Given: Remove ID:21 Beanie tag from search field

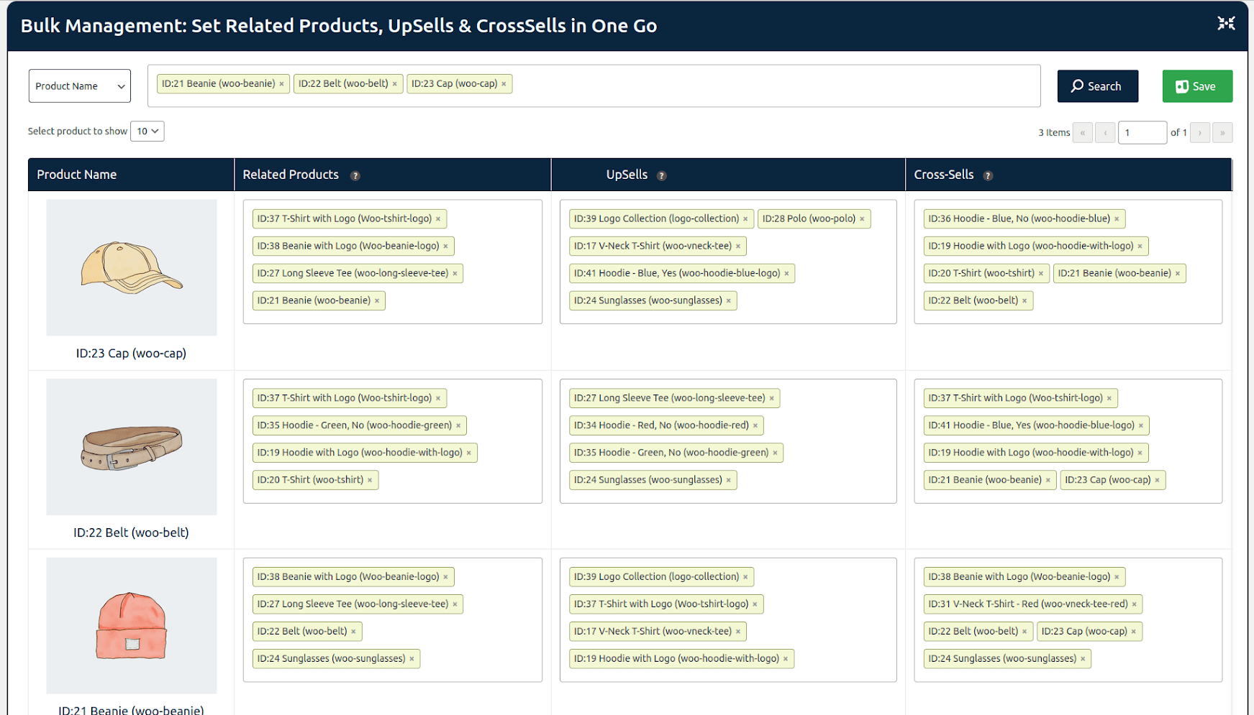Looking at the screenshot, I should point(282,84).
